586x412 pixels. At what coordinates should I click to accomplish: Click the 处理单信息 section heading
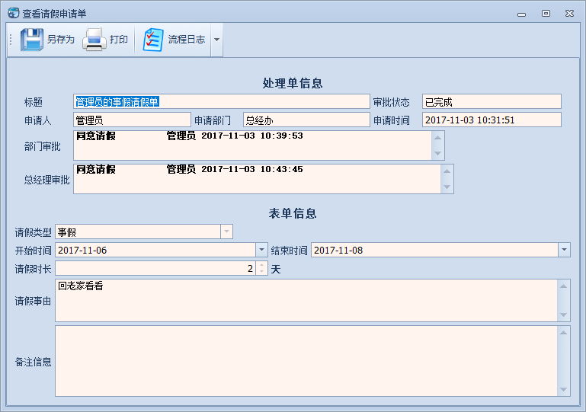click(x=293, y=83)
